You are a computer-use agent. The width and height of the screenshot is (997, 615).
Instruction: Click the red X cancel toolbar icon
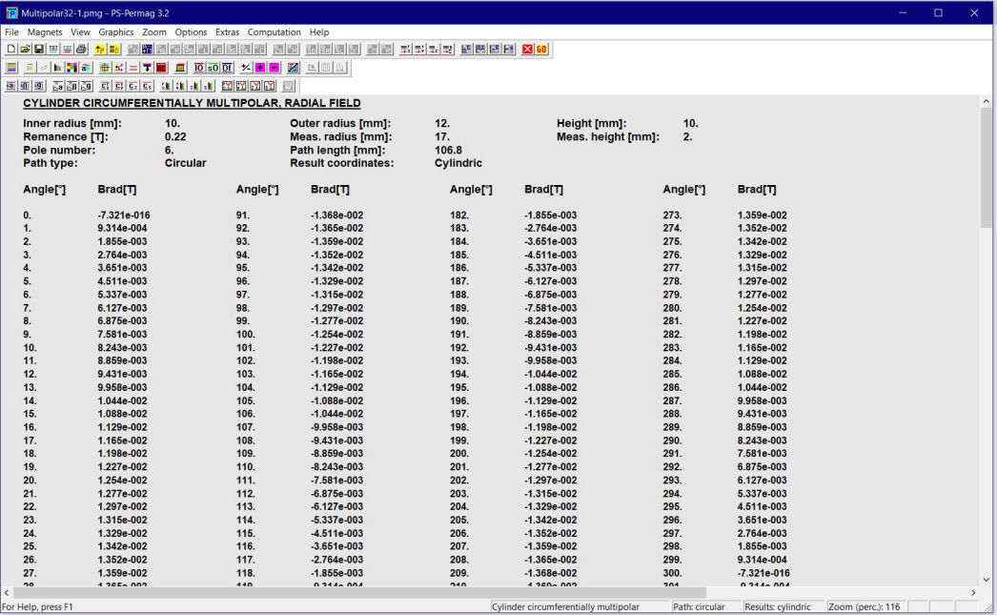pyautogui.click(x=527, y=49)
